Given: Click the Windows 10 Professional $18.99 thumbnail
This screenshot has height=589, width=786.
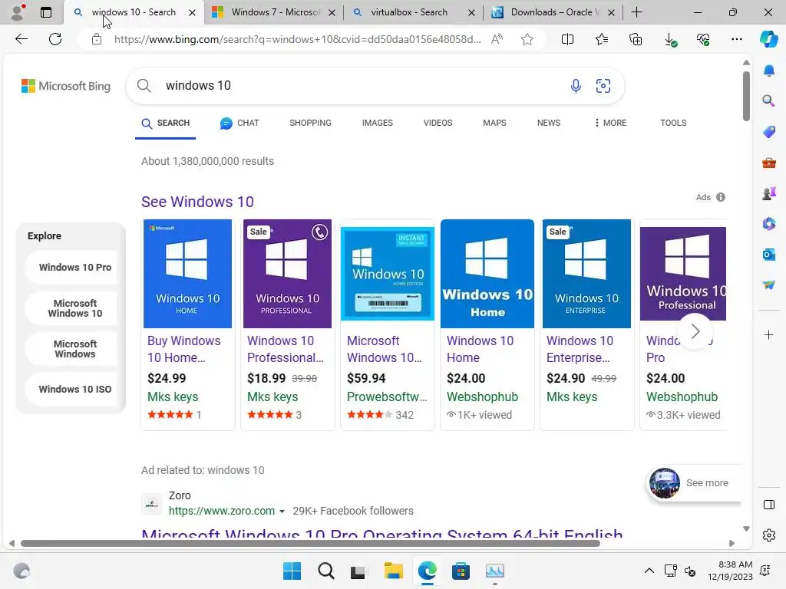Looking at the screenshot, I should click(x=287, y=274).
